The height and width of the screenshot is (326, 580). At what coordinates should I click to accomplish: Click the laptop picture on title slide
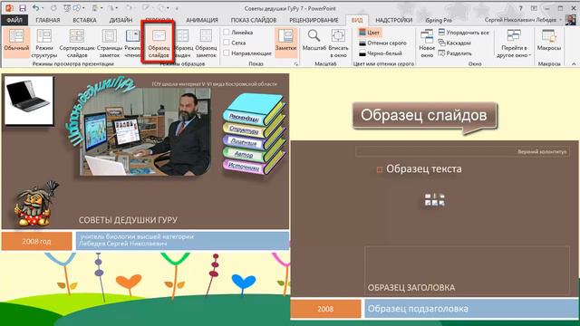coord(28,101)
